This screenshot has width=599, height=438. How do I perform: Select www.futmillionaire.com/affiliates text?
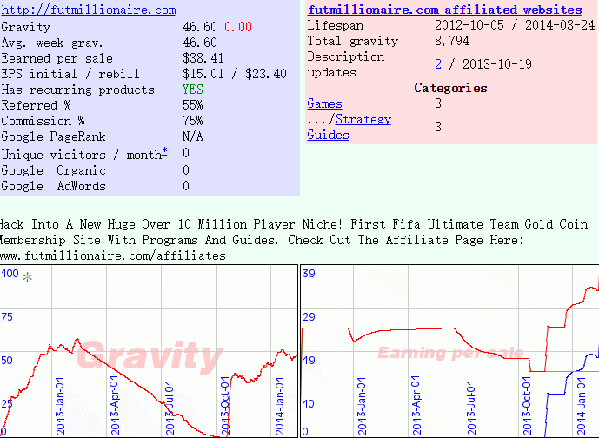[x=113, y=255]
